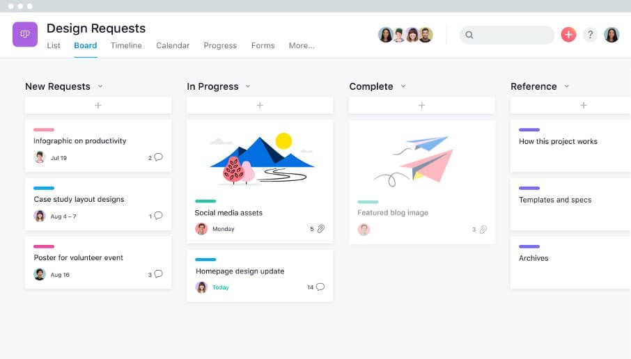Click the purple Design Requests project icon
Viewport: 631px width, 359px height.
pos(25,34)
